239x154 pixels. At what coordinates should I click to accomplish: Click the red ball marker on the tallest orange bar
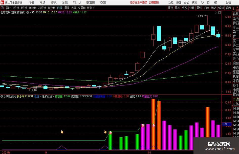tap(154, 126)
